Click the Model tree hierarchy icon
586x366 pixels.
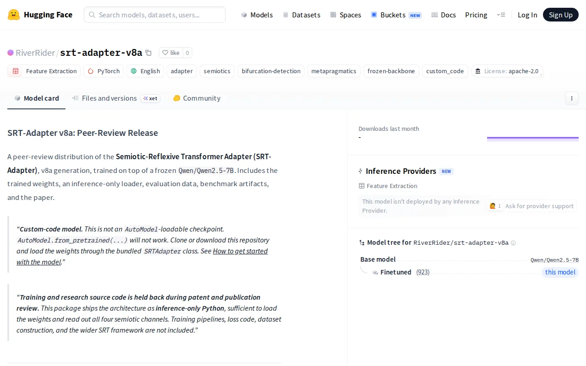[x=363, y=243]
